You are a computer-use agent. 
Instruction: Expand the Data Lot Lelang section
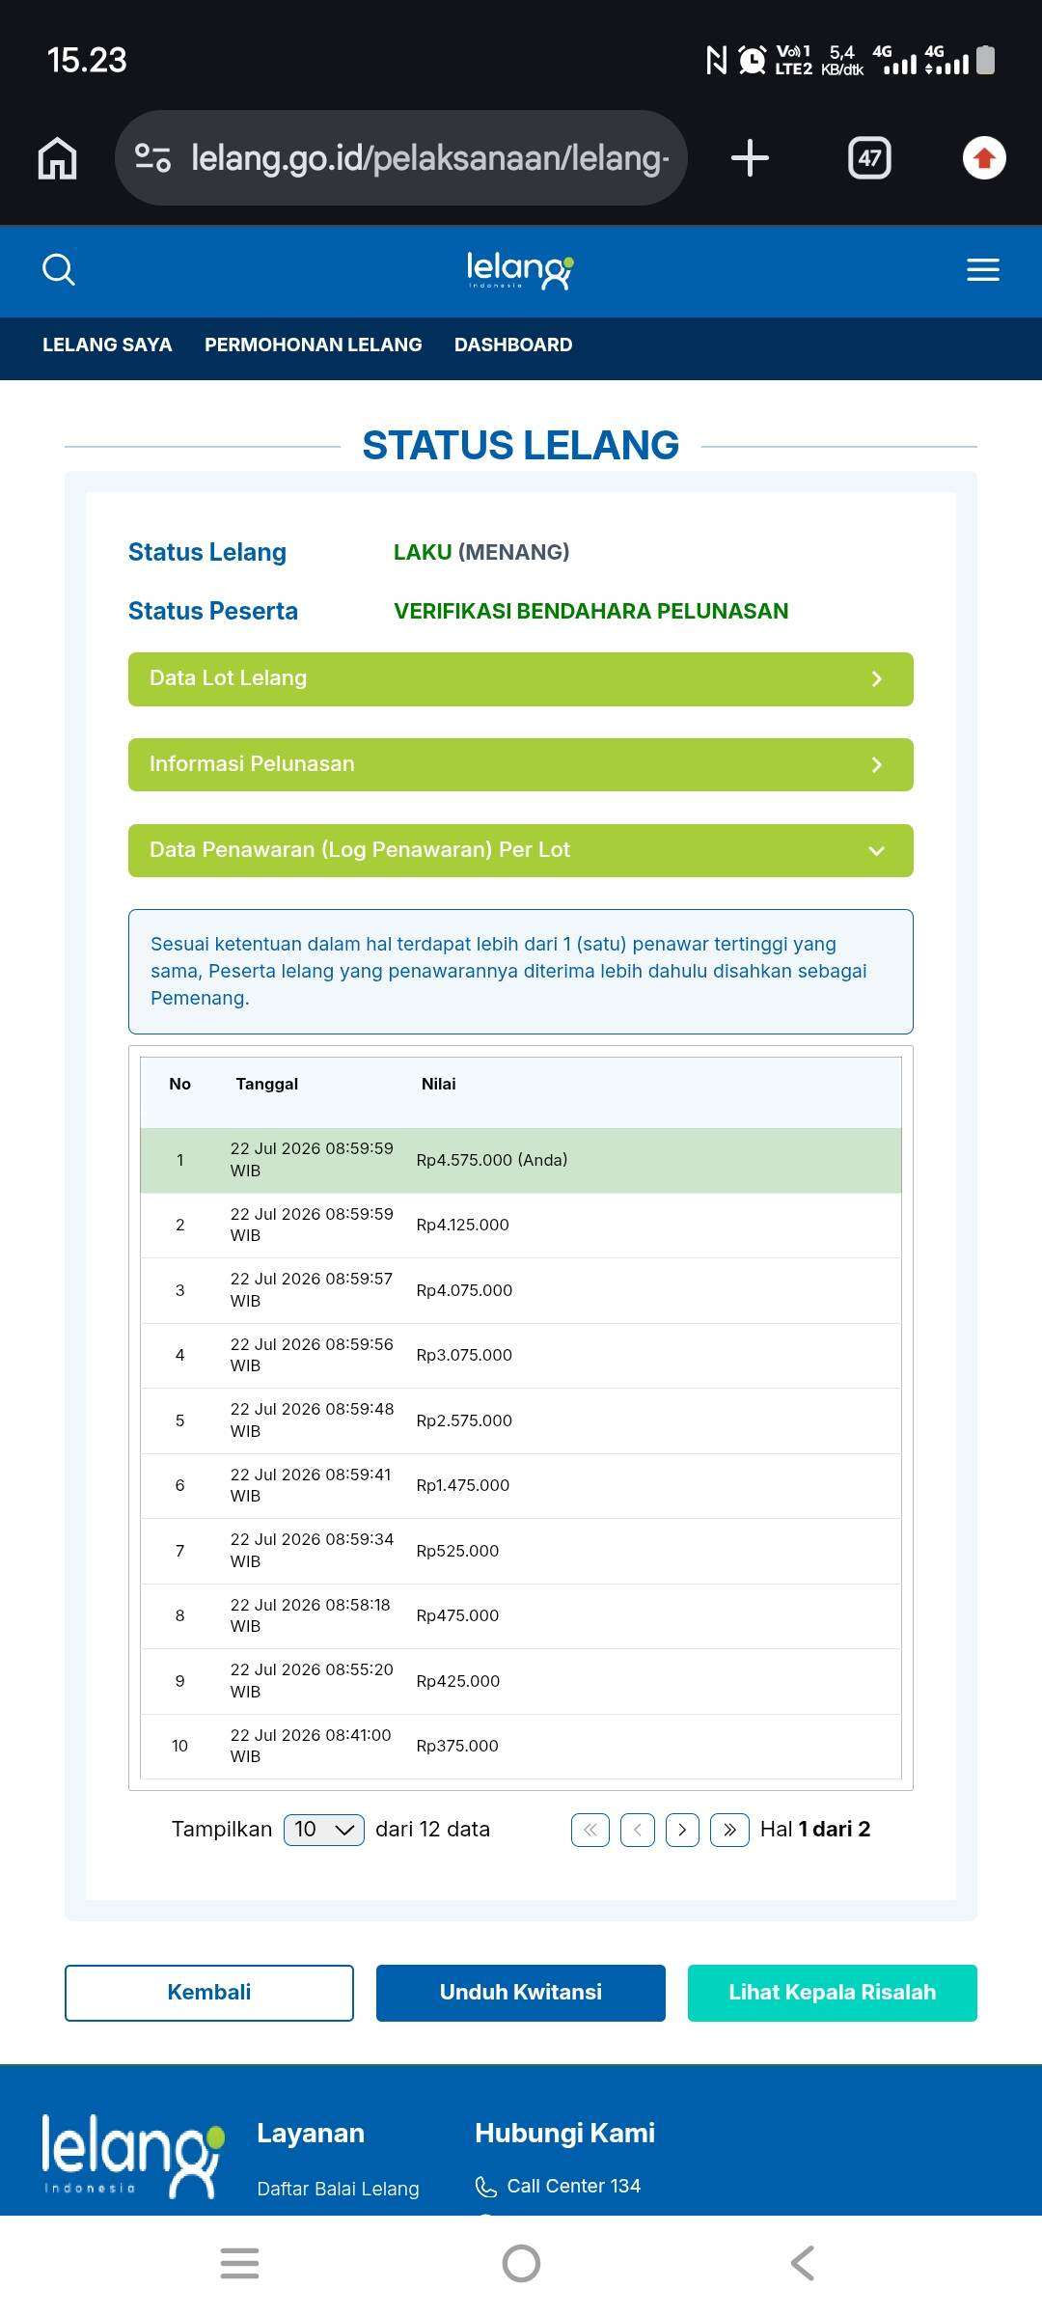click(521, 679)
